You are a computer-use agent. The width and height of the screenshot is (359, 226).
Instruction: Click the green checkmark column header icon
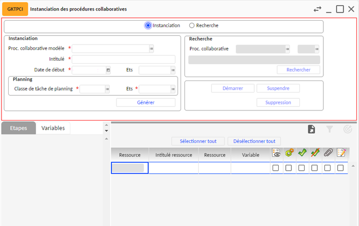[302, 154]
